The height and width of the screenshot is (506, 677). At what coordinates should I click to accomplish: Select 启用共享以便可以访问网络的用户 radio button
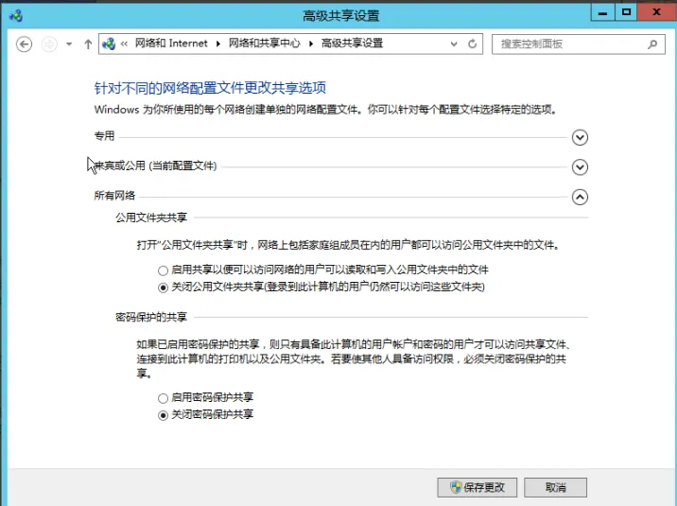[x=163, y=270]
